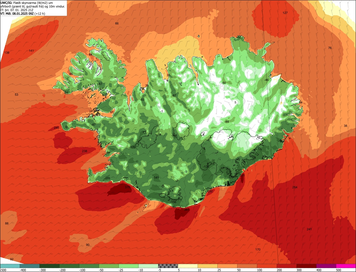This screenshot has width=356, height=272.
Task: Click the legend swatch between -50 and -25
Action: [109, 266]
